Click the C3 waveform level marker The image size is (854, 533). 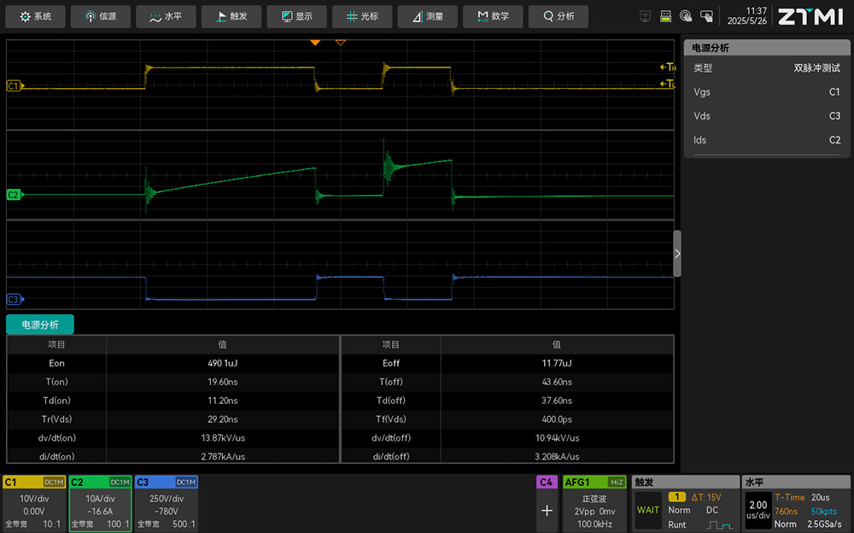point(14,300)
